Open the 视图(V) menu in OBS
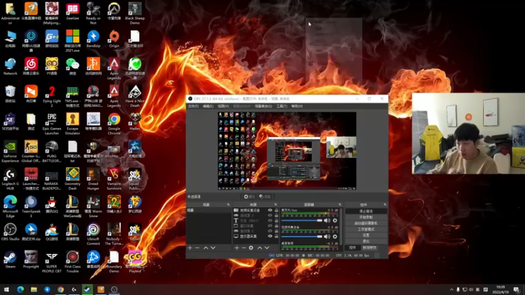Screen dimensions: 525x295 223,106
